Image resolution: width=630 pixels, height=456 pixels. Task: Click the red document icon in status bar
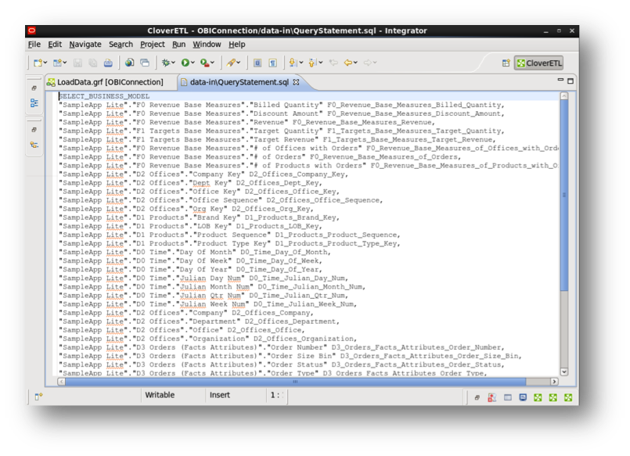click(492, 397)
